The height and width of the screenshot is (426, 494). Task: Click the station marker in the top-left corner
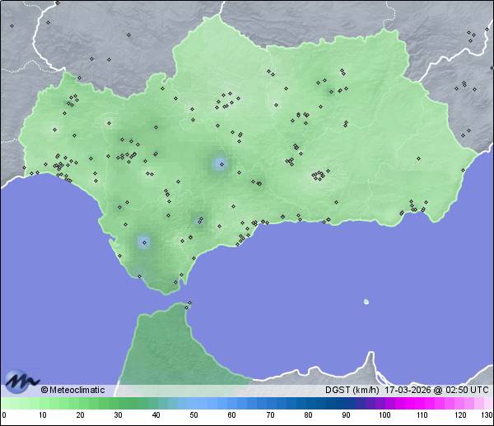(x=12, y=26)
